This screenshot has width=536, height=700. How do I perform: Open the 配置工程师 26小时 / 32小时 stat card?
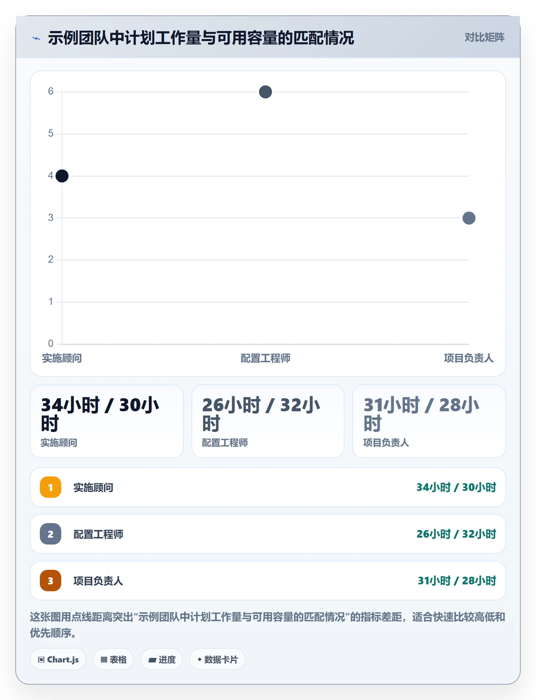click(268, 421)
